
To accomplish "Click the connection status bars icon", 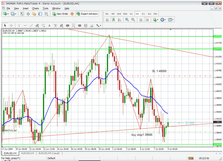I will pos(191,158).
